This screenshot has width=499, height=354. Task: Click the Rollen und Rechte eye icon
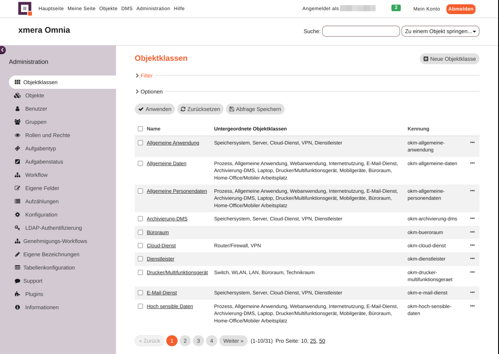pos(18,135)
